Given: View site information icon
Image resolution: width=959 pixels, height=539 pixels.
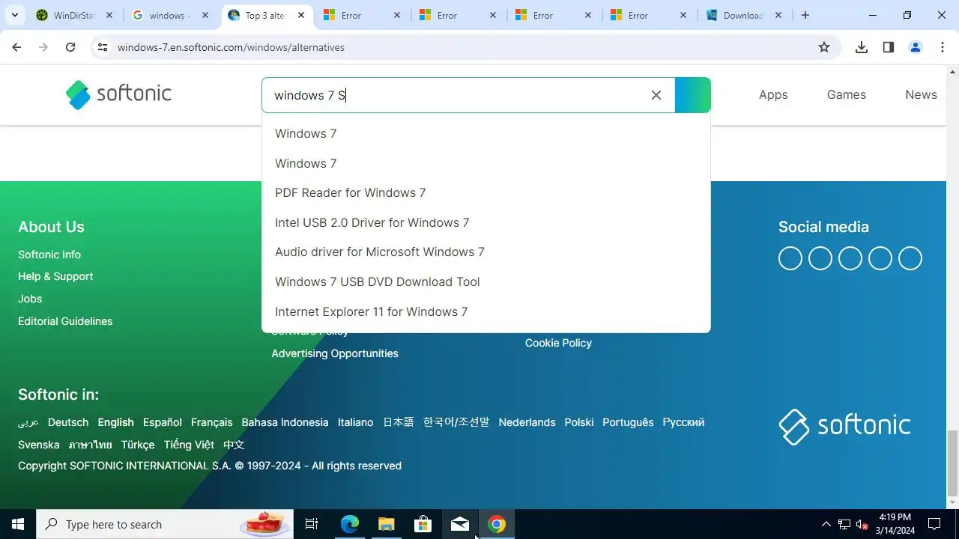Looking at the screenshot, I should 103,47.
